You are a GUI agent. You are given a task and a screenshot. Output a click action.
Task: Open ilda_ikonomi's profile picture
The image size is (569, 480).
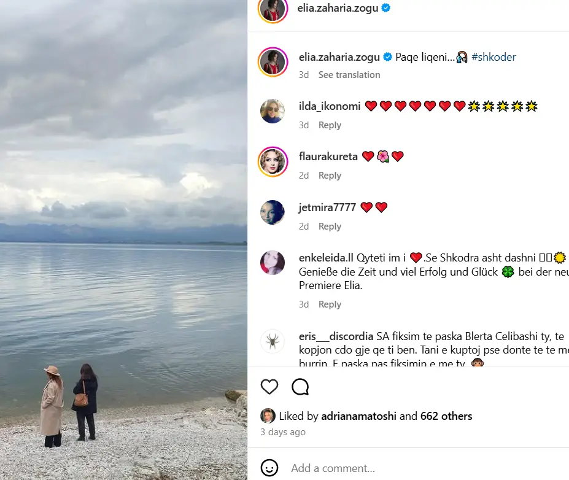tap(273, 111)
